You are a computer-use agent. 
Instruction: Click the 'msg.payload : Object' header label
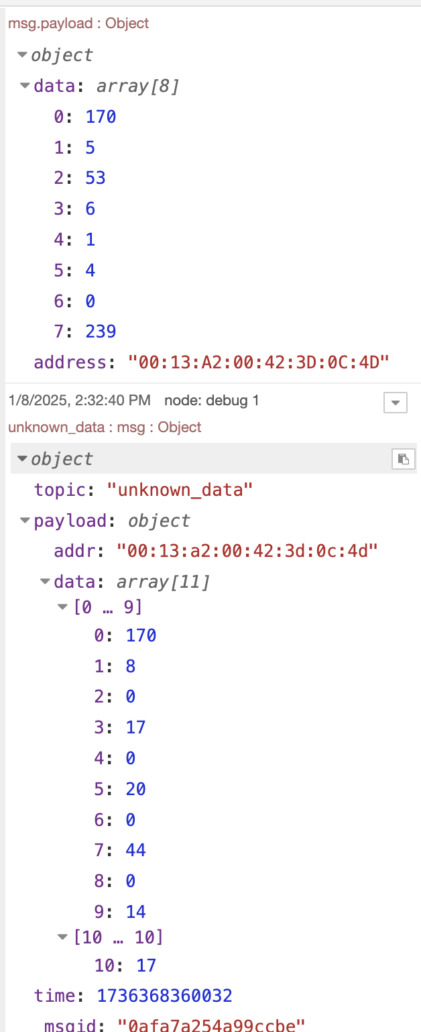tap(78, 23)
